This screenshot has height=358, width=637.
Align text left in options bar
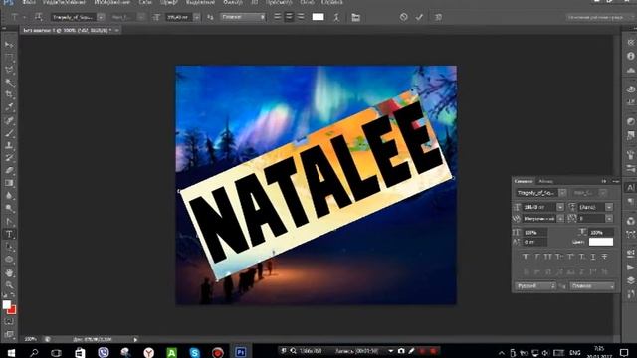pyautogui.click(x=277, y=17)
